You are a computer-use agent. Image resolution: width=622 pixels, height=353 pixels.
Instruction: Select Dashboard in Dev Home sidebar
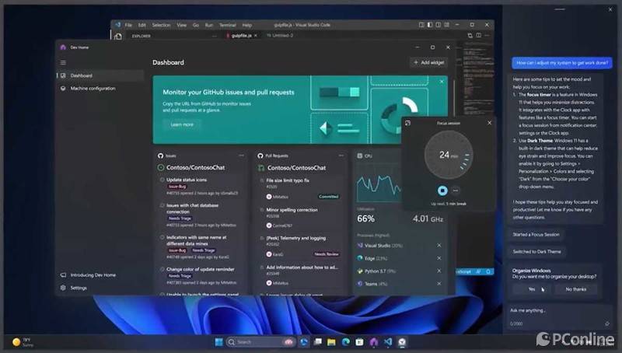pyautogui.click(x=100, y=75)
